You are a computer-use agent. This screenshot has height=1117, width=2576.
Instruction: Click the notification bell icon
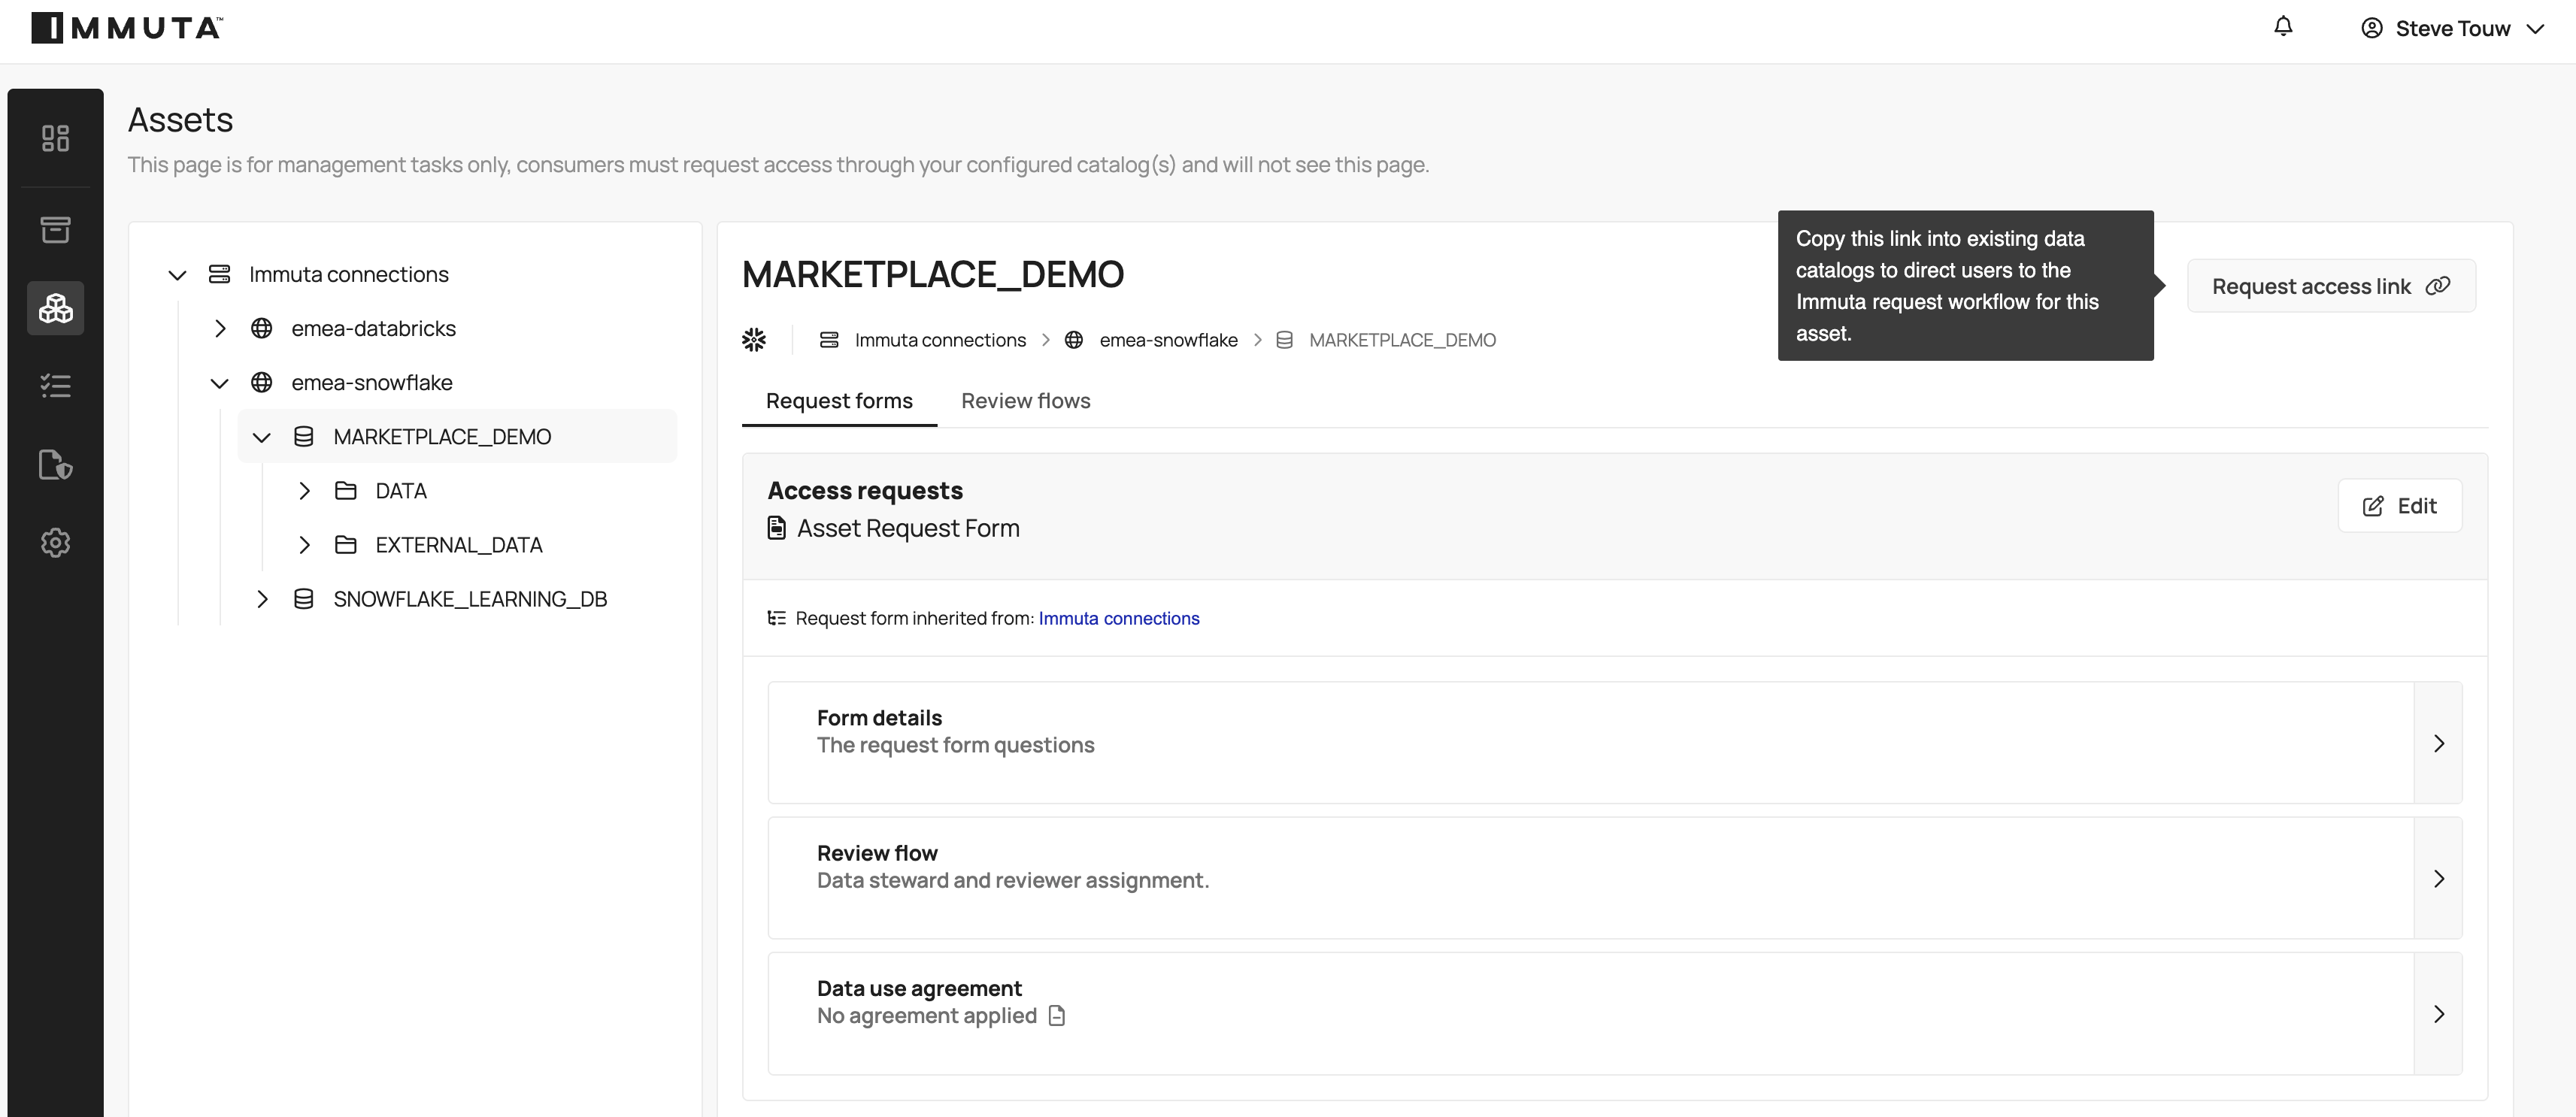(x=2283, y=27)
